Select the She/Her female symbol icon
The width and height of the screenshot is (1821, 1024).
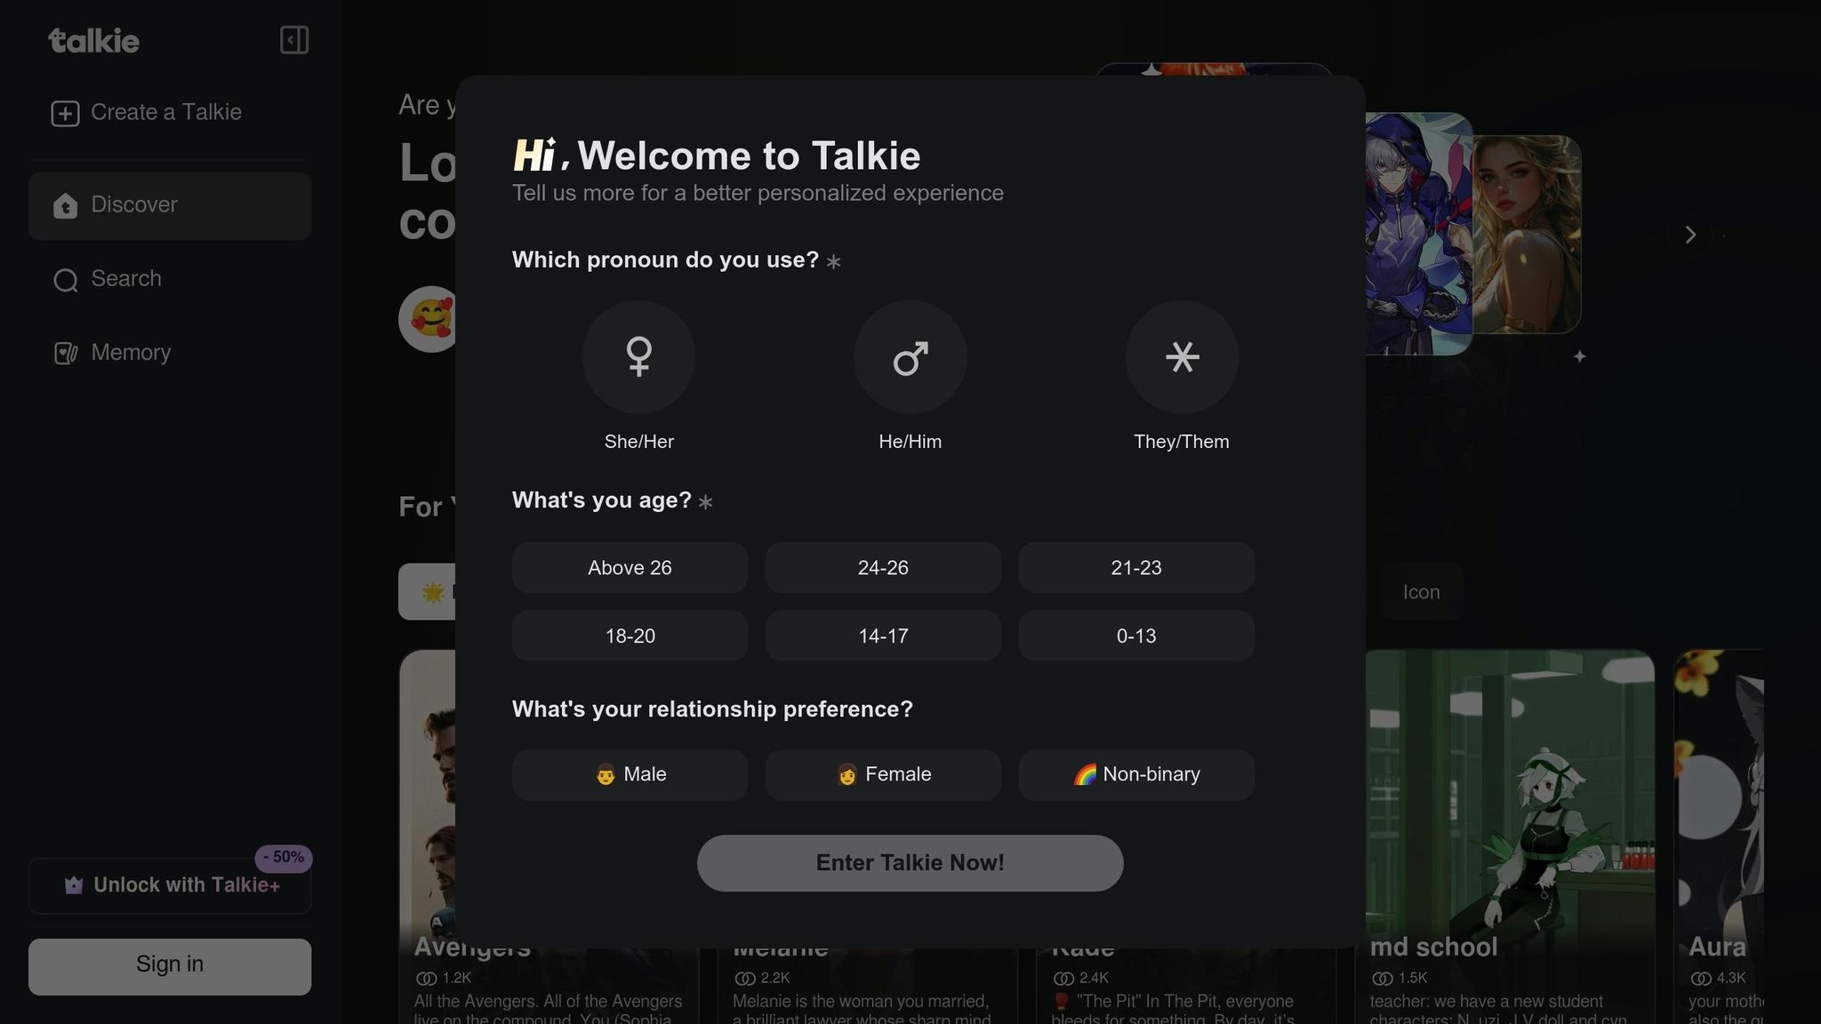pos(638,357)
